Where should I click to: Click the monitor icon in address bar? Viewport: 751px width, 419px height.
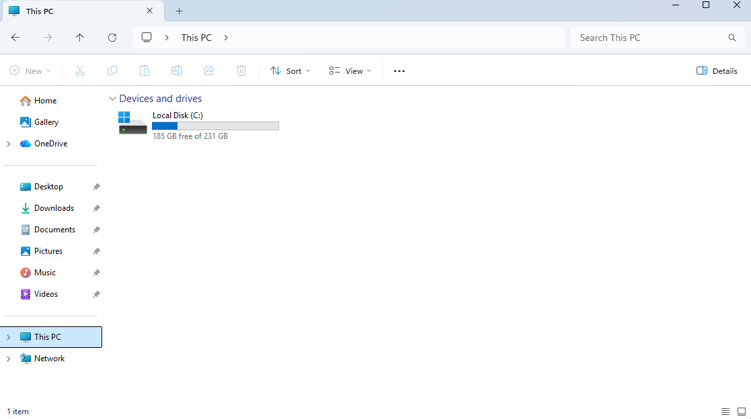point(147,38)
